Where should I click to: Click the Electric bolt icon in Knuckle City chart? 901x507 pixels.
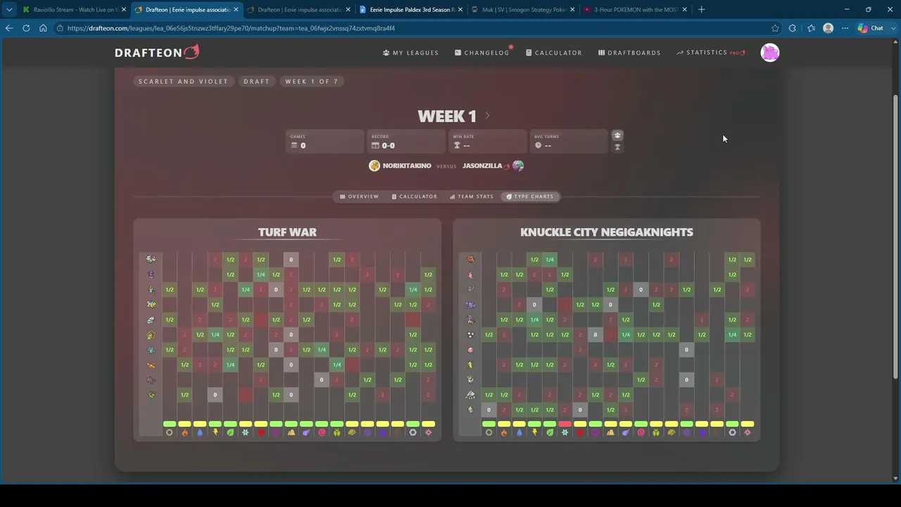click(x=534, y=432)
